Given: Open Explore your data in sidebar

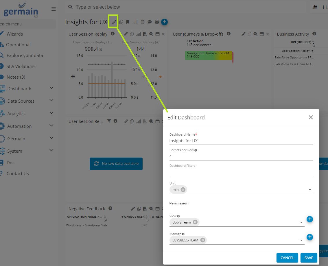Looking at the screenshot, I should pyautogui.click(x=25, y=56).
